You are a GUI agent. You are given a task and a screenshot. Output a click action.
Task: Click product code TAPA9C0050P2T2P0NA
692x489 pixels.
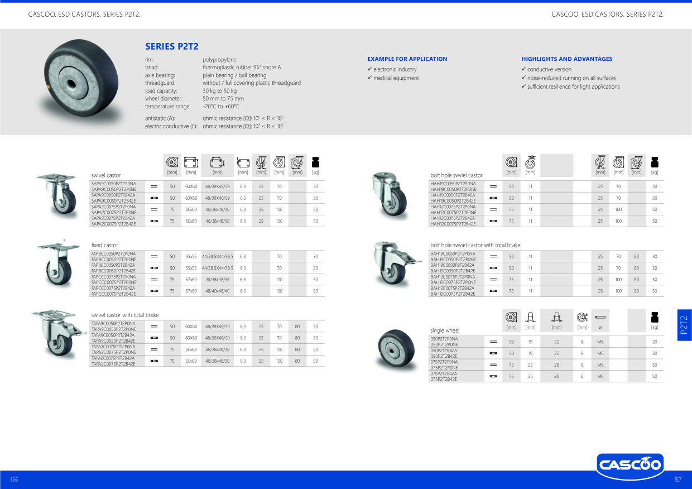click(x=113, y=323)
